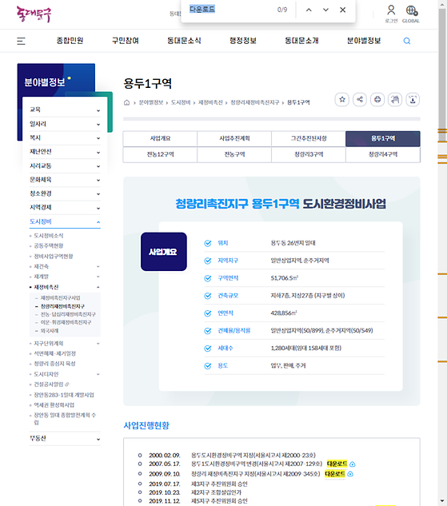
Task: Close the find-in-page bar
Action: tap(343, 10)
